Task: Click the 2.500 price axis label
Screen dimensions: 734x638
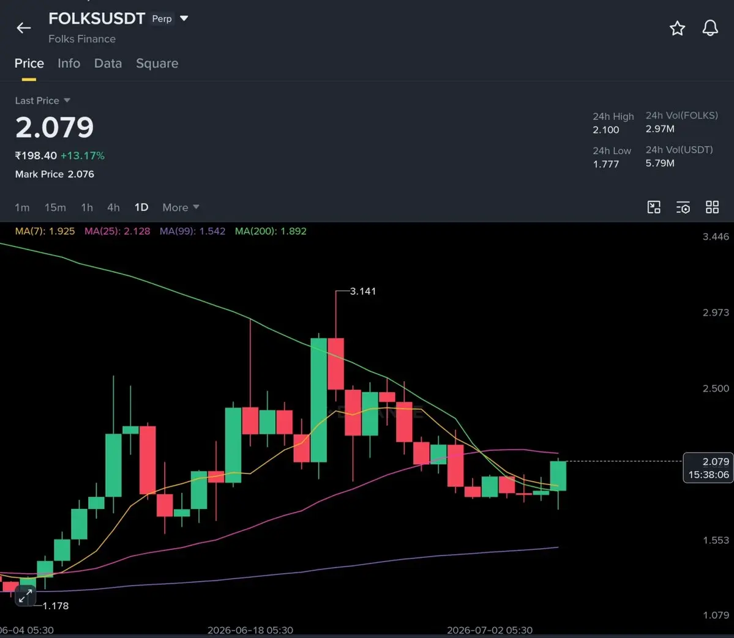Action: [716, 388]
